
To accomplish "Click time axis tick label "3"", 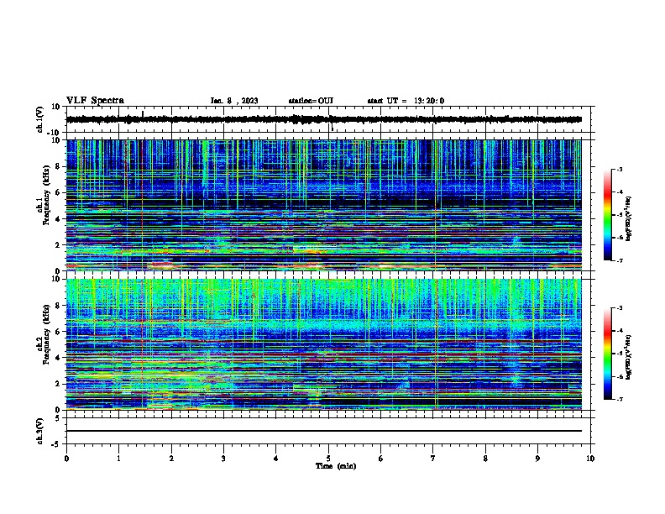I will (x=223, y=459).
